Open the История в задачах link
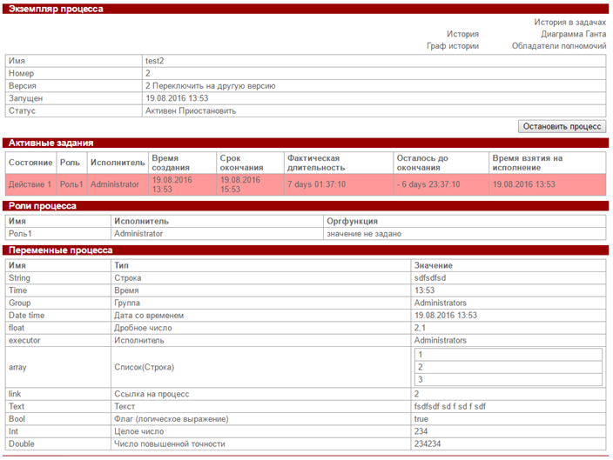 coord(569,23)
